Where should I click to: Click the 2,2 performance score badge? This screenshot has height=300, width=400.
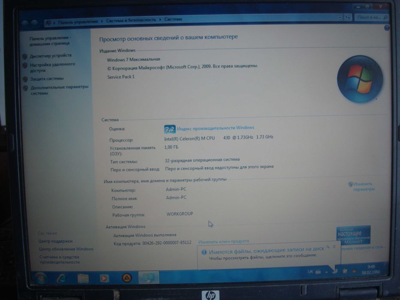coord(170,129)
